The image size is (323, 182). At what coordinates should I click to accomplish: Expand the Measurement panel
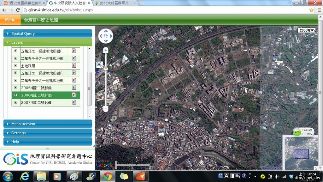pos(48,124)
